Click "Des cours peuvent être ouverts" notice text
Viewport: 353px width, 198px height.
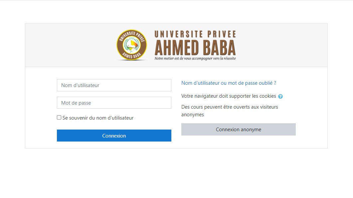230,107
